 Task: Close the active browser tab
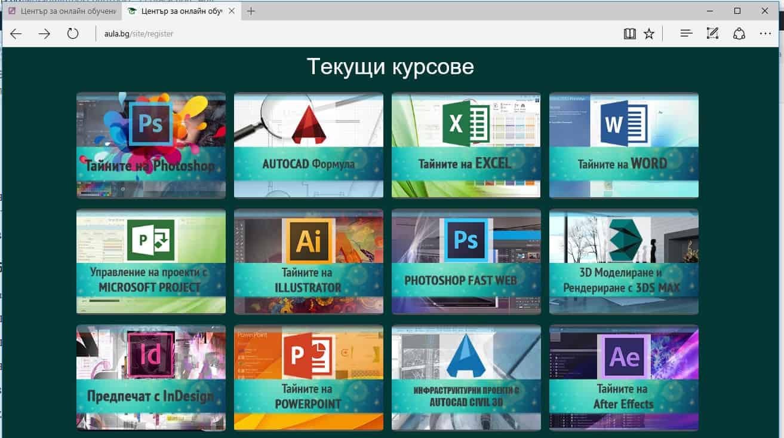click(232, 11)
